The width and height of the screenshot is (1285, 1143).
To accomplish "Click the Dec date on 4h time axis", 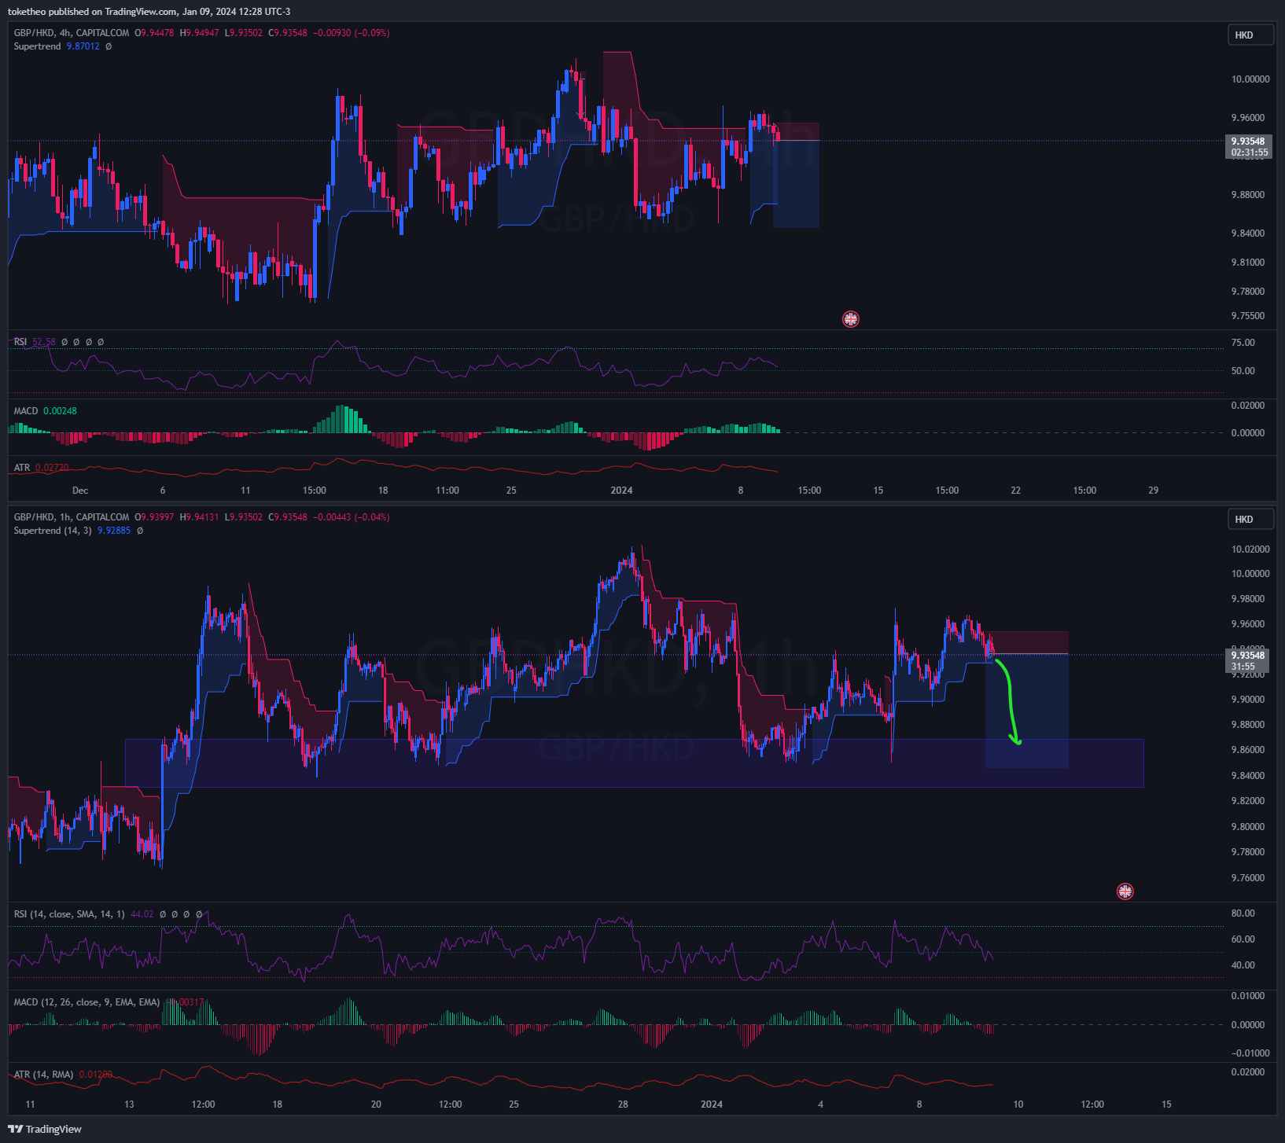I will click(80, 491).
